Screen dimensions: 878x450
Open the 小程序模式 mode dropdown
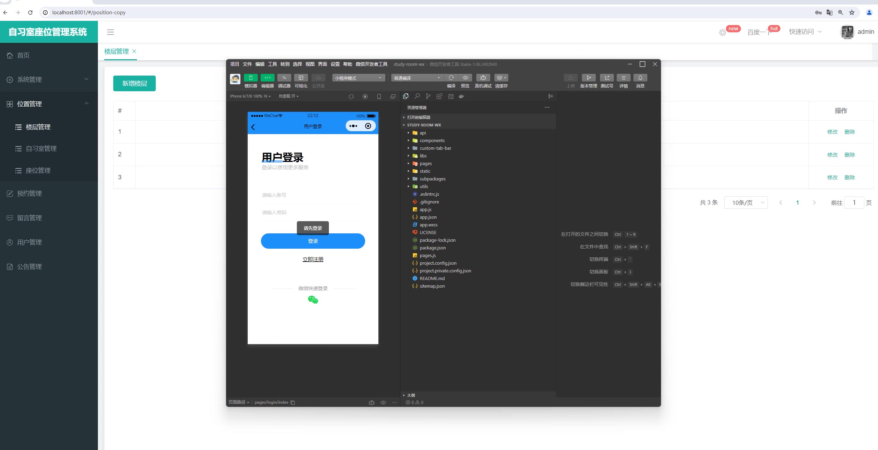pos(358,78)
